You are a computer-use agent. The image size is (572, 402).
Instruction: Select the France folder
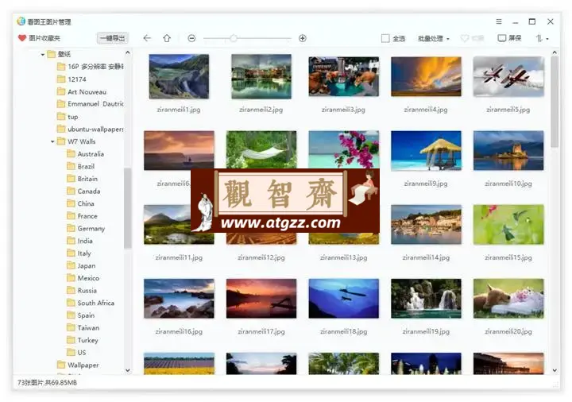83,216
